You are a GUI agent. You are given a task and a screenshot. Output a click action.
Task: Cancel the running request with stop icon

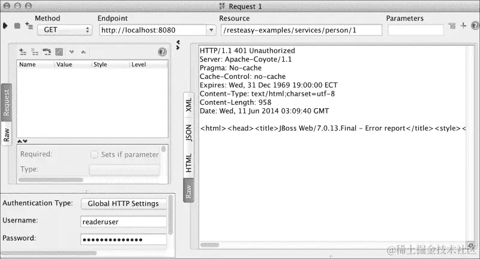pos(17,26)
